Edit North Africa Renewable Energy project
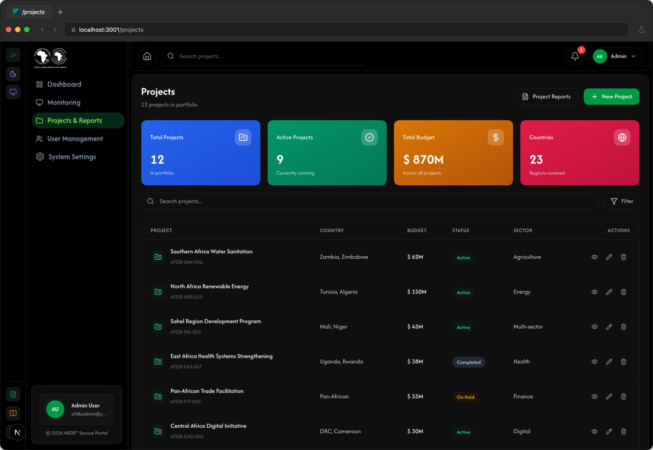 [609, 292]
